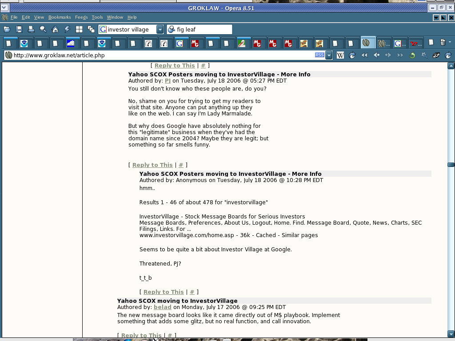Print the page using the printer icon
The height and width of the screenshot is (341, 455).
pos(31,29)
